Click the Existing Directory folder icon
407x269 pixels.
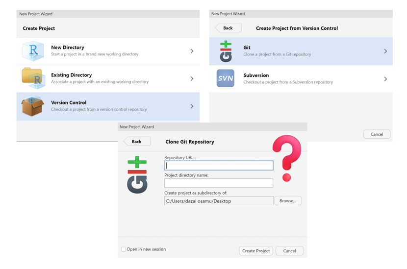(33, 78)
